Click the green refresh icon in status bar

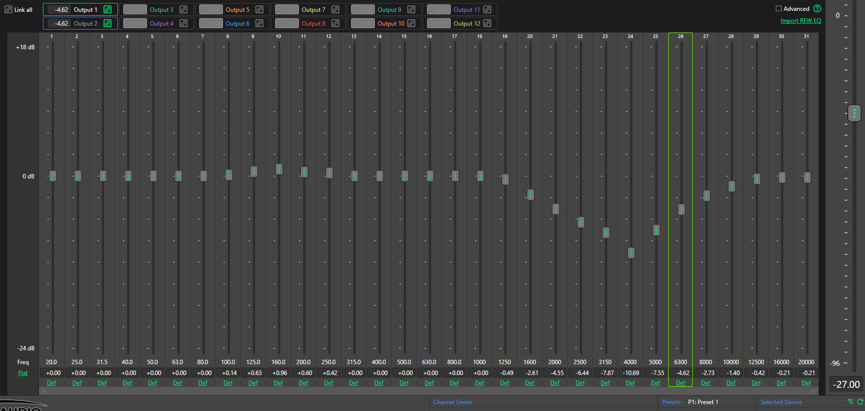tap(860, 402)
